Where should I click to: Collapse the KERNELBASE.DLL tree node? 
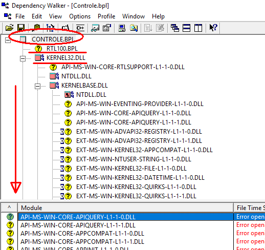(x=37, y=87)
